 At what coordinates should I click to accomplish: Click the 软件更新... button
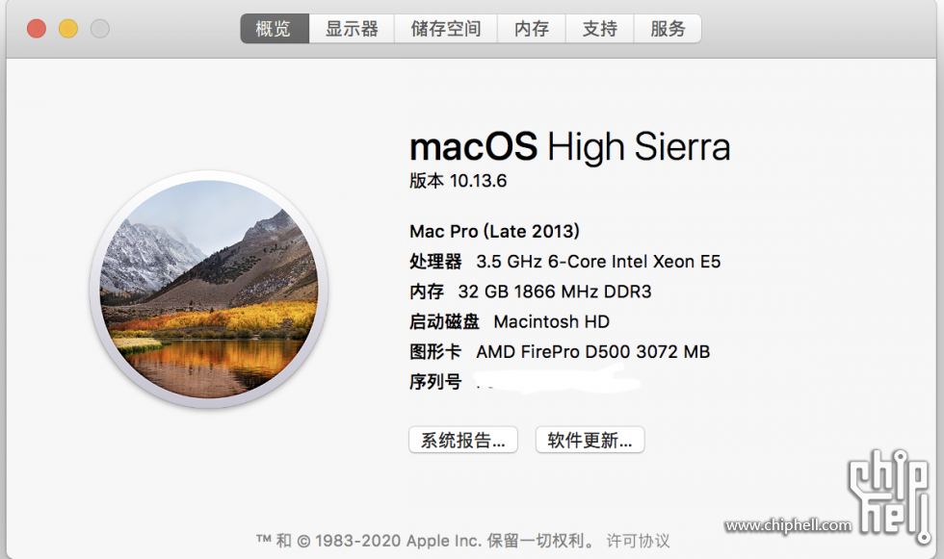pos(590,440)
